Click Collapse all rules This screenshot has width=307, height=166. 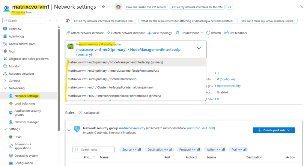click(89, 113)
